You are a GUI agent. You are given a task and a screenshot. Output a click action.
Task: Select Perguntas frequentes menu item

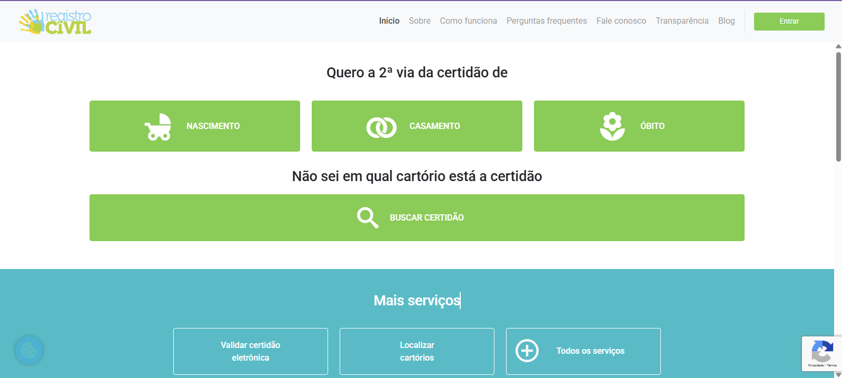click(x=547, y=21)
